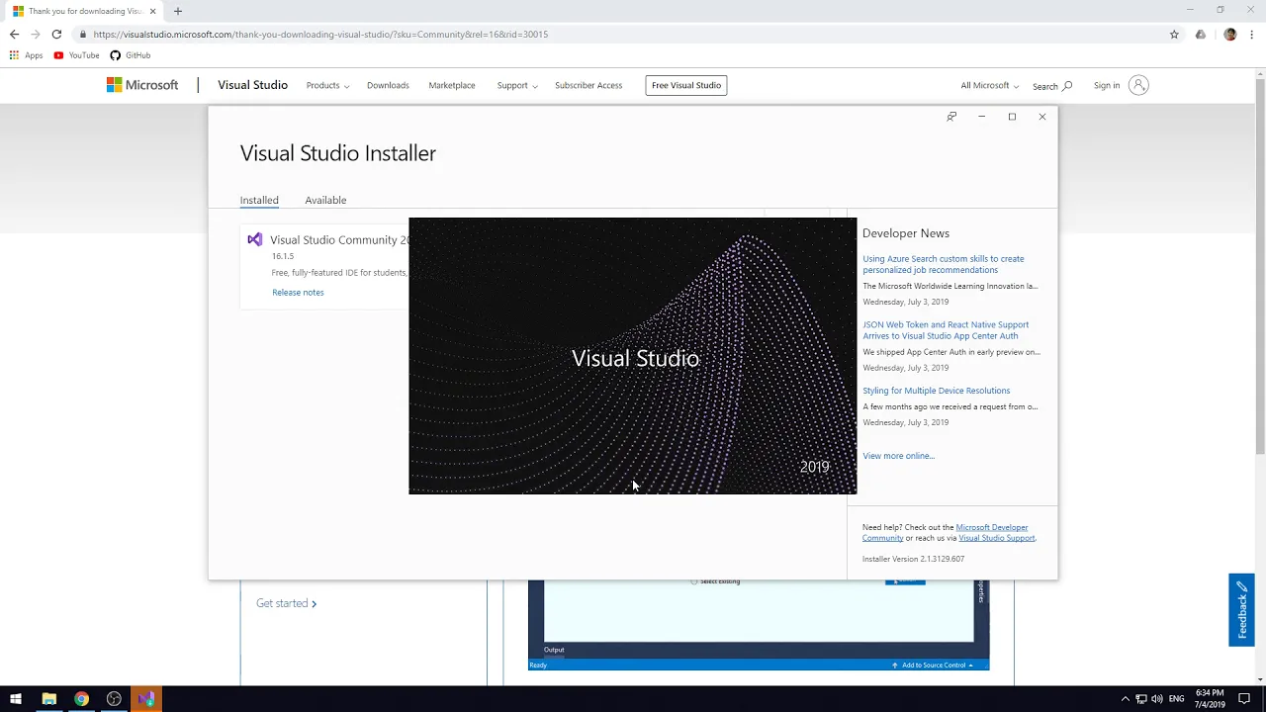The height and width of the screenshot is (712, 1266).
Task: Click the address bar URL
Action: click(320, 34)
